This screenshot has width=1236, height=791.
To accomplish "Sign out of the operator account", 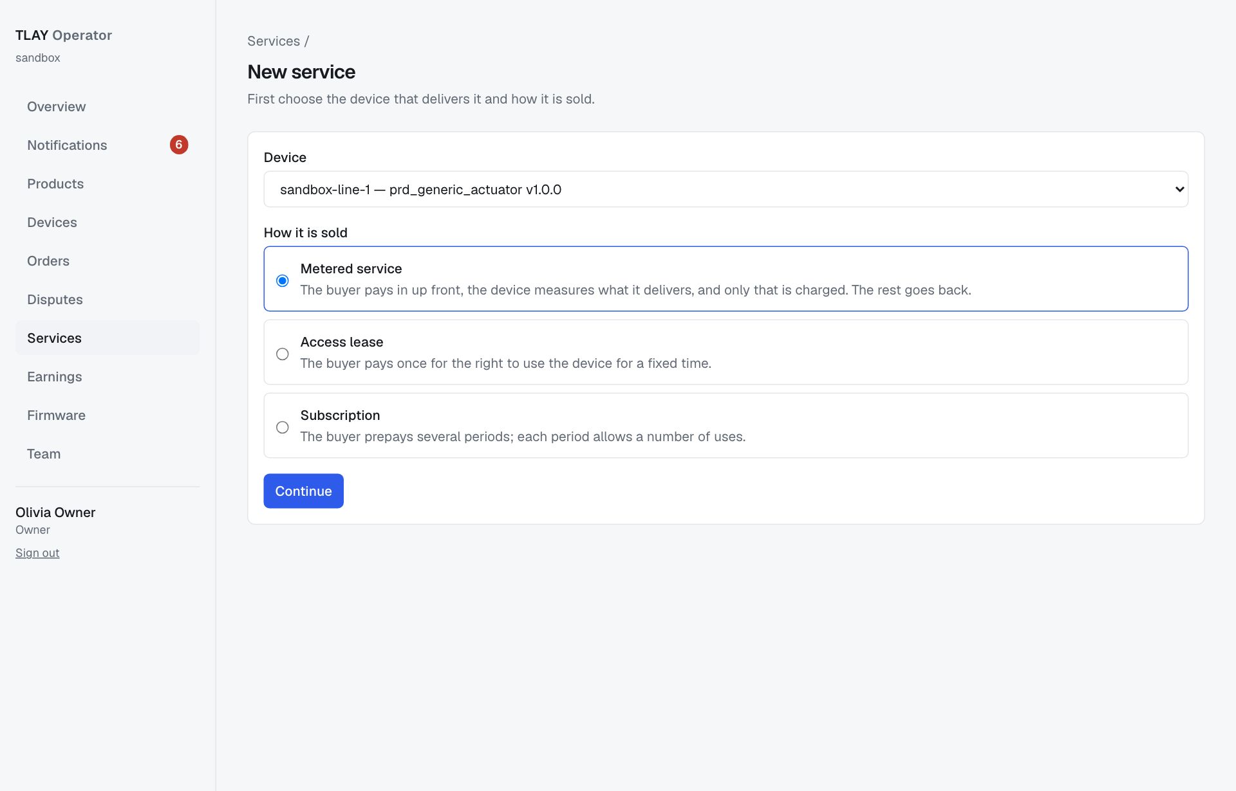I will coord(37,553).
